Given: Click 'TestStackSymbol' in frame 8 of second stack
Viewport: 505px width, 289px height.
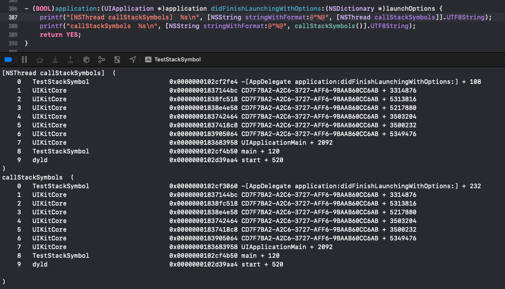Looking at the screenshot, I should (61, 256).
